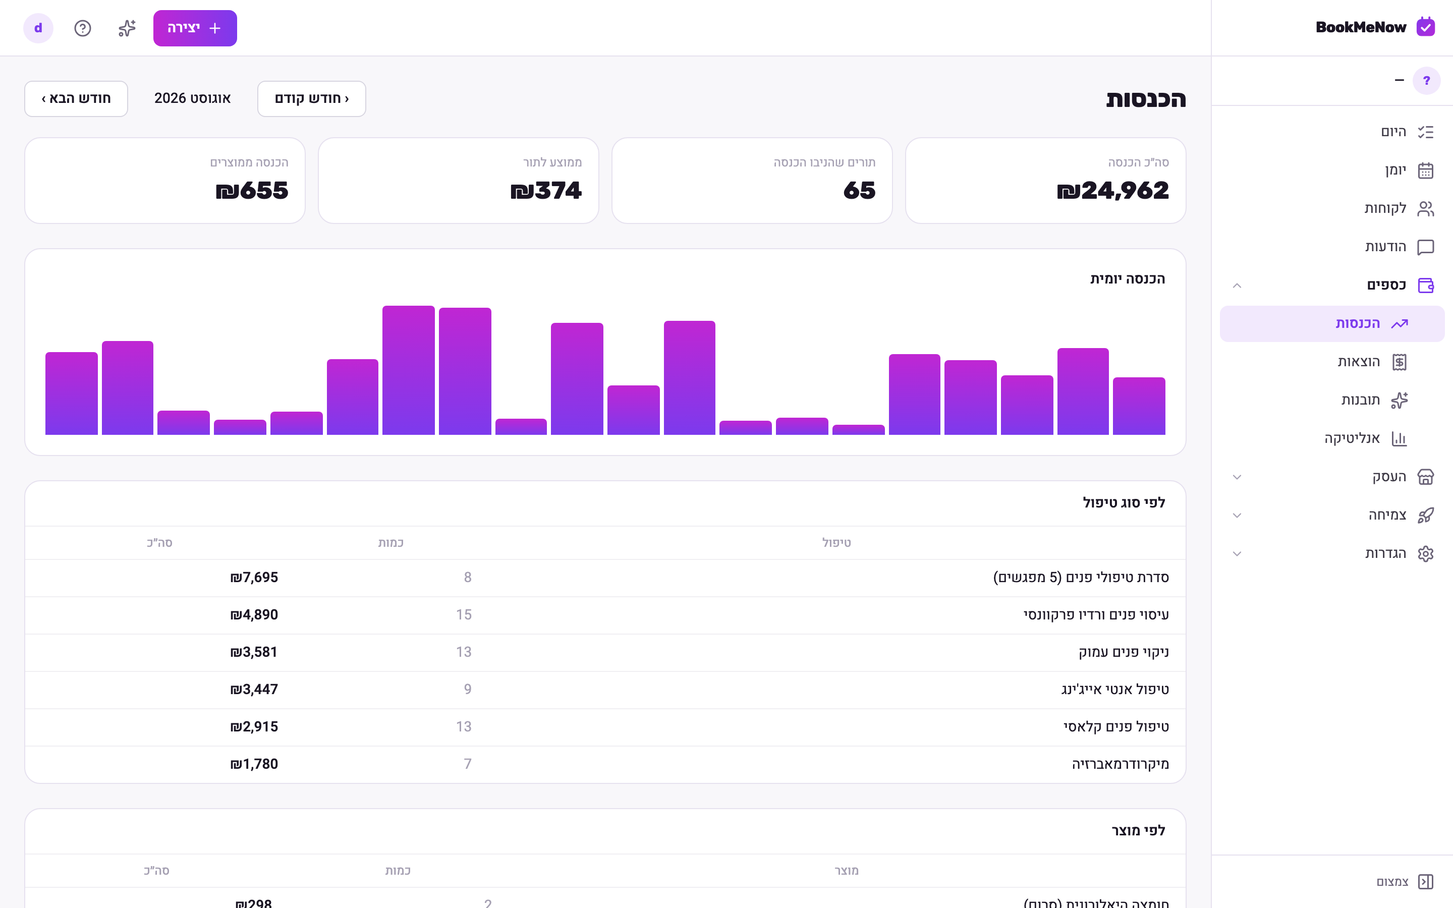Click the היום checklist icon
Image resolution: width=1453 pixels, height=908 pixels.
click(1425, 132)
